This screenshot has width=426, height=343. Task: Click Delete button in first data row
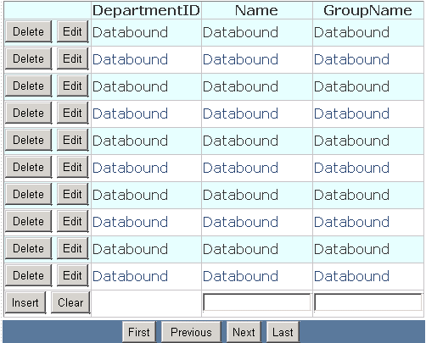click(x=29, y=31)
